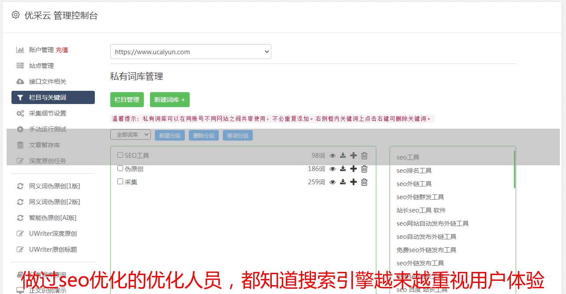The image size is (566, 294).
Task: Delete the 伪原创 library with trash icon
Action: coord(364,169)
